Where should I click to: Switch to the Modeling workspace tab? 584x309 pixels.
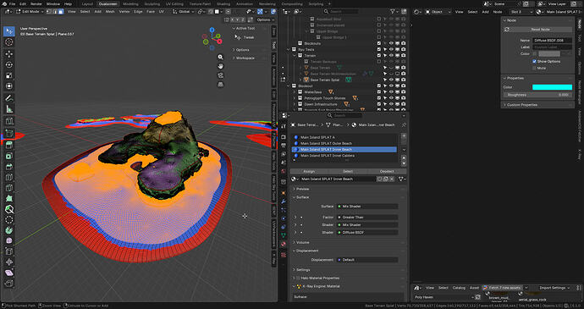pos(130,3)
